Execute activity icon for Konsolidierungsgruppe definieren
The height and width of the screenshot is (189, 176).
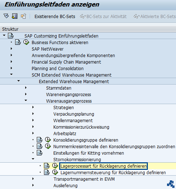click(x=48, y=140)
